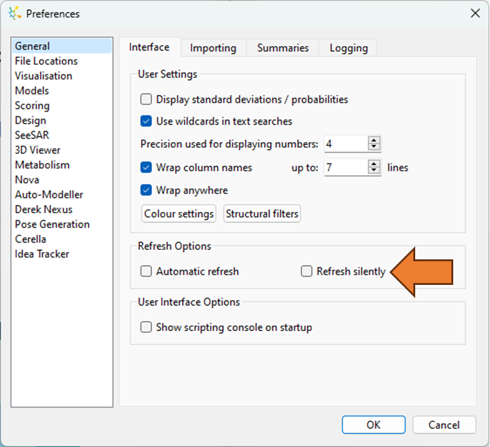Enable Show scripting console on startup
The width and height of the screenshot is (490, 447).
pos(146,327)
